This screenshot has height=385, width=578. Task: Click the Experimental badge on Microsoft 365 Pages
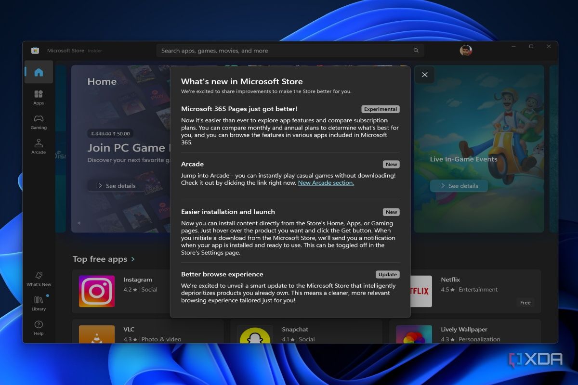click(381, 109)
